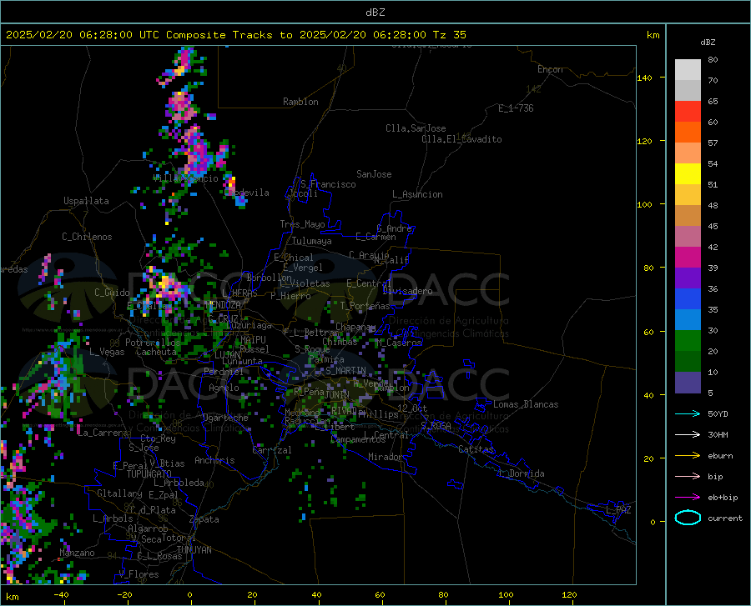The image size is (751, 606).
Task: Pick the red 60-65 dBZ swatch
Action: tap(688, 112)
